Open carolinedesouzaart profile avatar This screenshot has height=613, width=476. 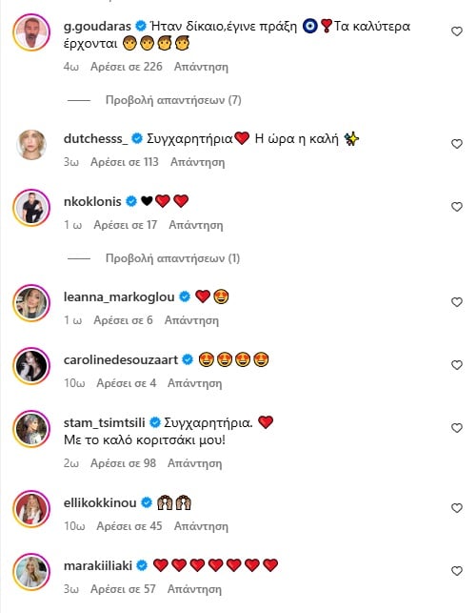tap(31, 366)
